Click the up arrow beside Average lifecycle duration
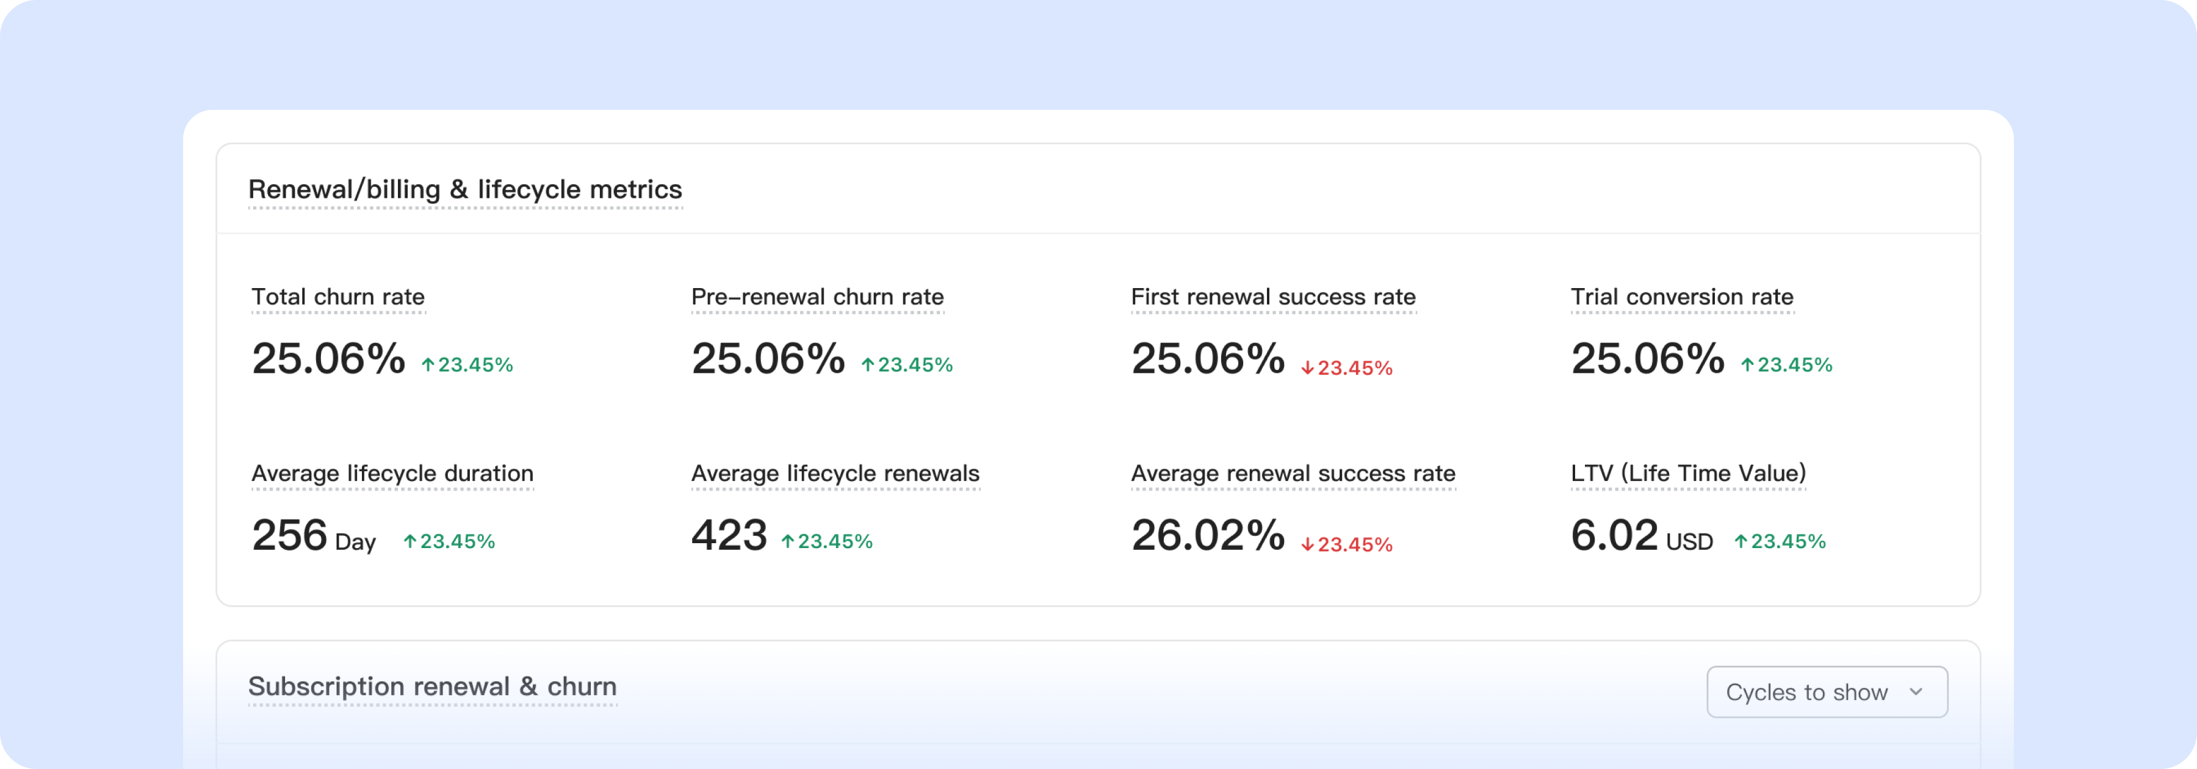This screenshot has width=2197, height=769. (410, 540)
